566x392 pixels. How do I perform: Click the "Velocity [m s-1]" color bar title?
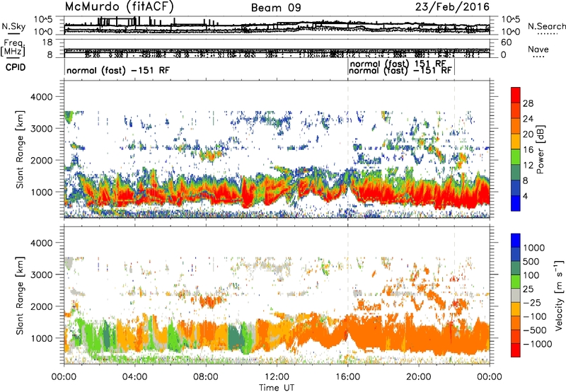click(x=559, y=296)
